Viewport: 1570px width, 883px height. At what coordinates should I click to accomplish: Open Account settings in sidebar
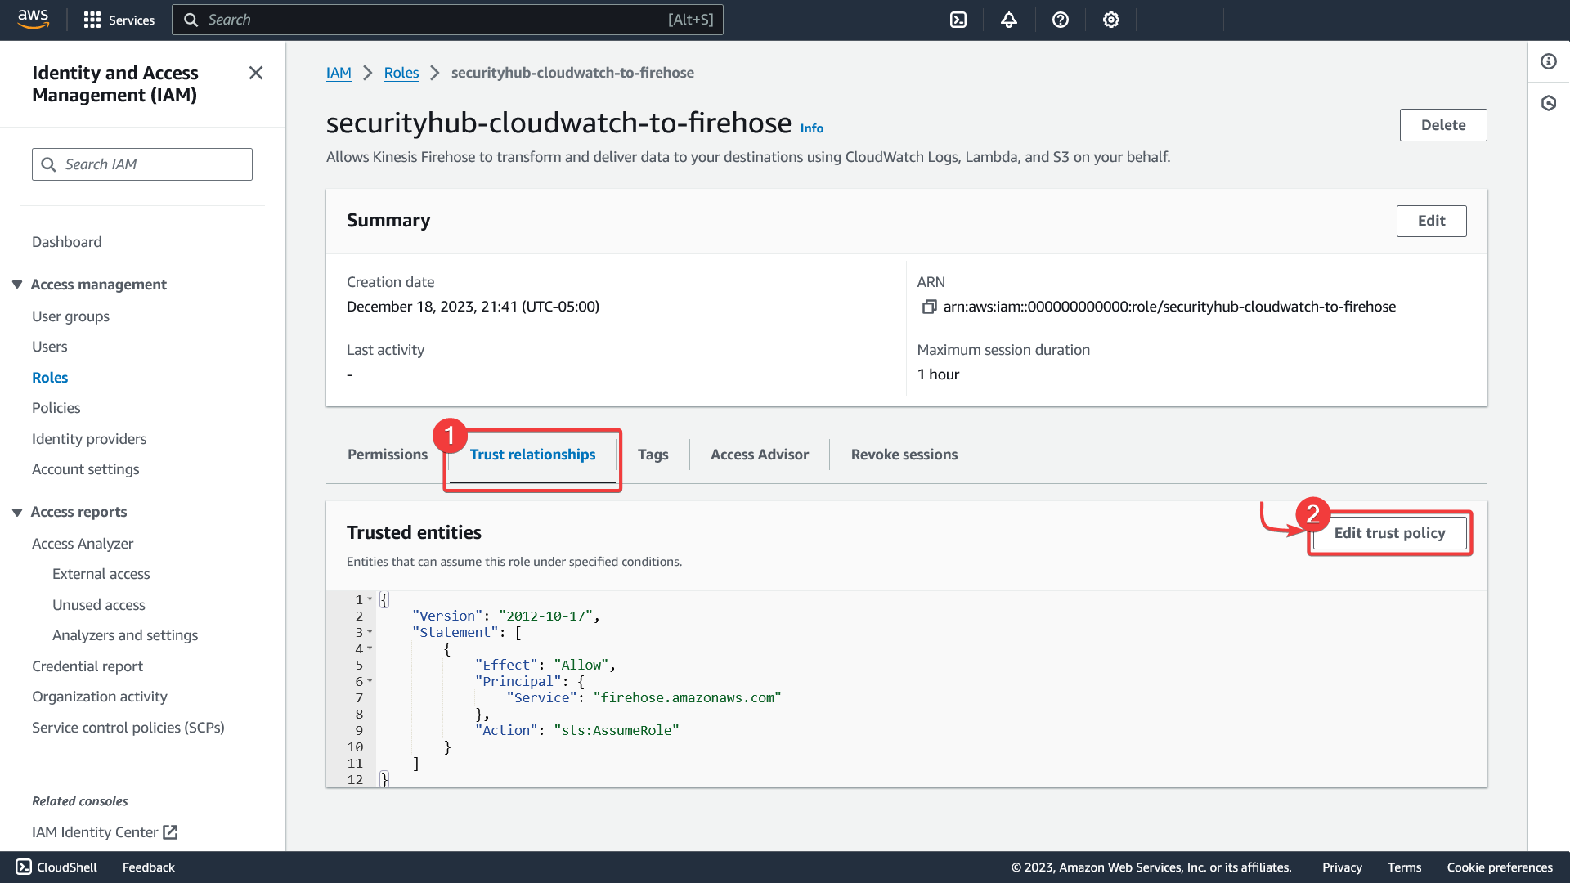click(x=86, y=469)
